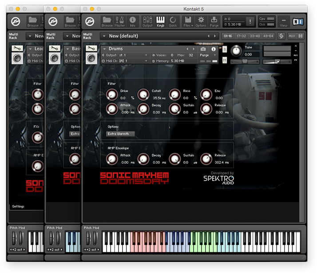The height and width of the screenshot is (273, 317).
Task: Toggle the Keyb on-screen keyboard
Action: 161,22
